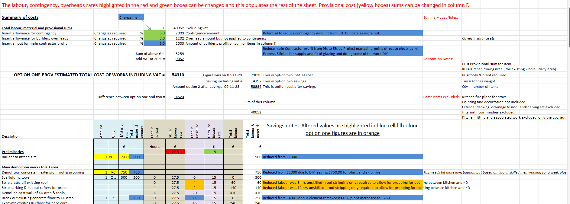Select the difference value -4523 cell
Image resolution: width=570 pixels, height=204 pixels.
tap(179, 97)
